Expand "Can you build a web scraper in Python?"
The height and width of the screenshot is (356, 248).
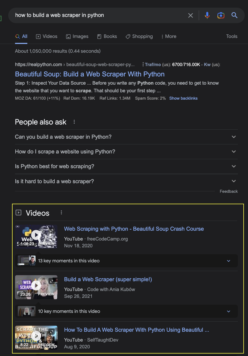pos(126,137)
